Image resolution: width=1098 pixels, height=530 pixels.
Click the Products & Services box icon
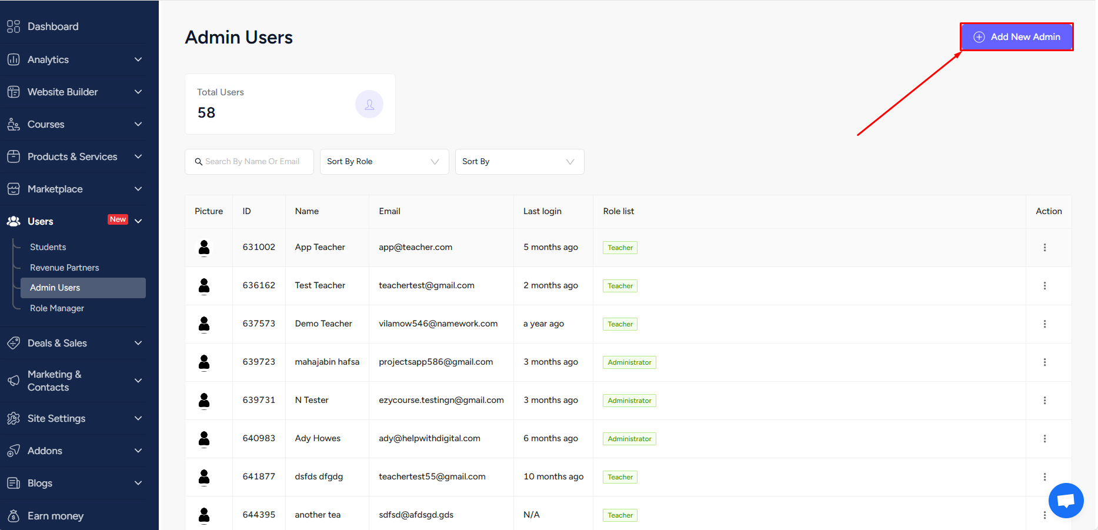[x=14, y=156]
